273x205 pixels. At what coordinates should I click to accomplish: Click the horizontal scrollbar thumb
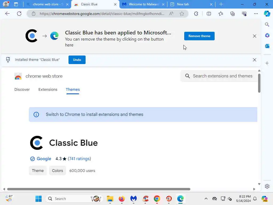(99, 189)
